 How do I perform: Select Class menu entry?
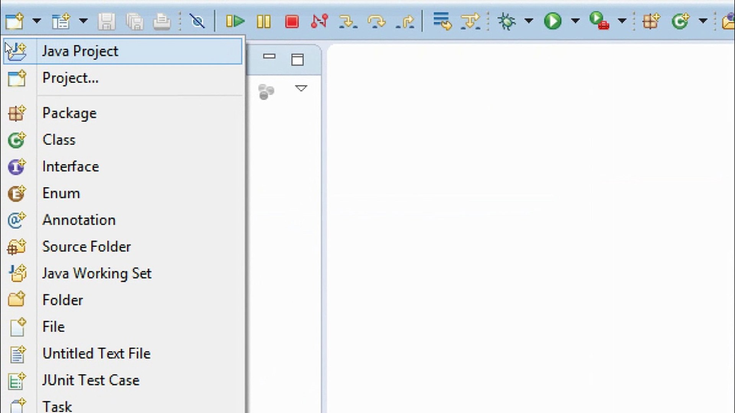click(122, 140)
